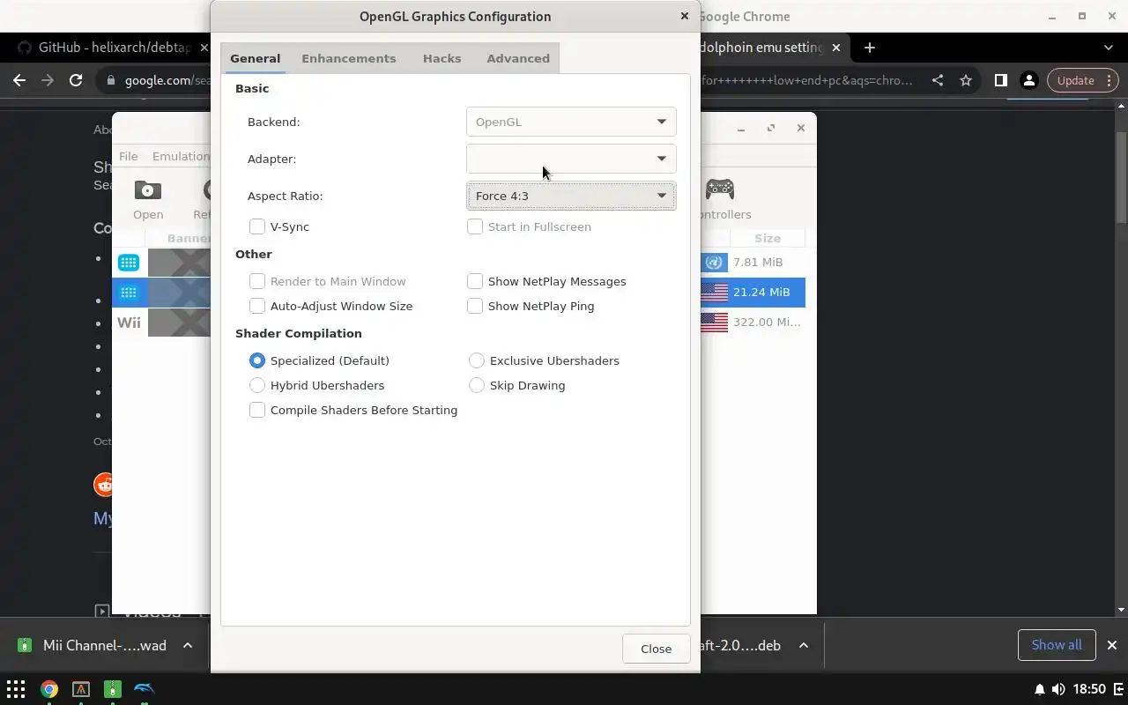Open the Emulation menu in Dolphin

pos(181,156)
